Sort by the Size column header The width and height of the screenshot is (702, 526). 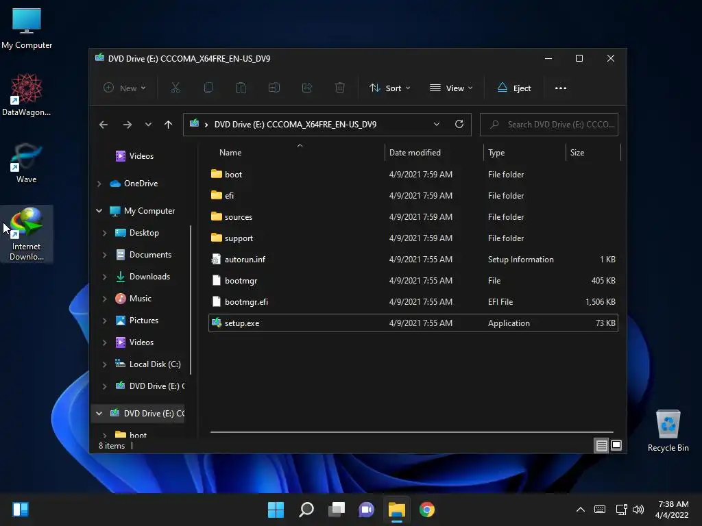click(593, 153)
